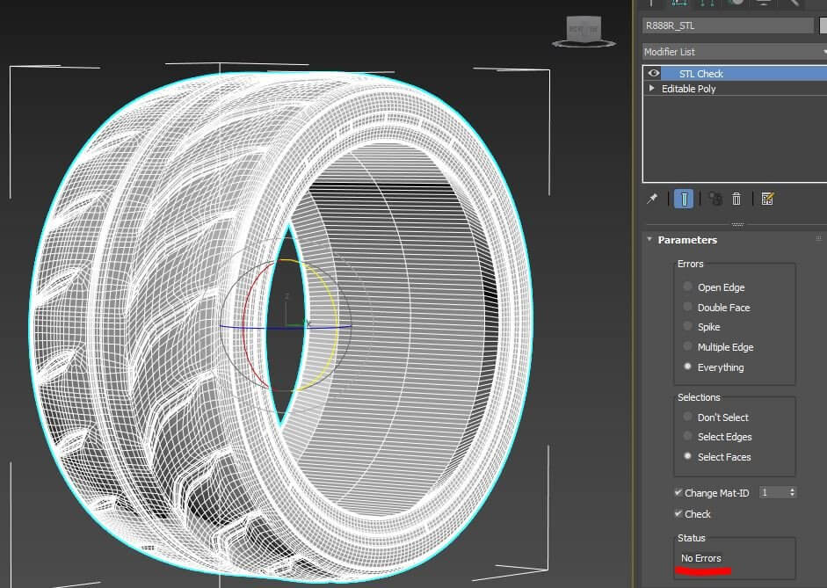The width and height of the screenshot is (827, 588).
Task: Select the Multiple Edge radio button
Action: (x=687, y=346)
